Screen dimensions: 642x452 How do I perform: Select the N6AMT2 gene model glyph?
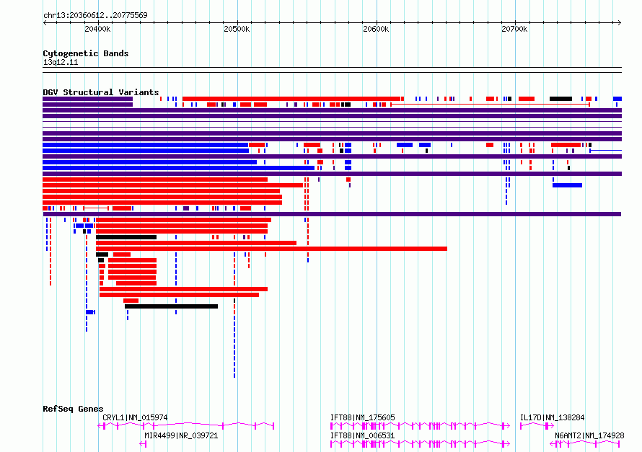[x=585, y=444]
